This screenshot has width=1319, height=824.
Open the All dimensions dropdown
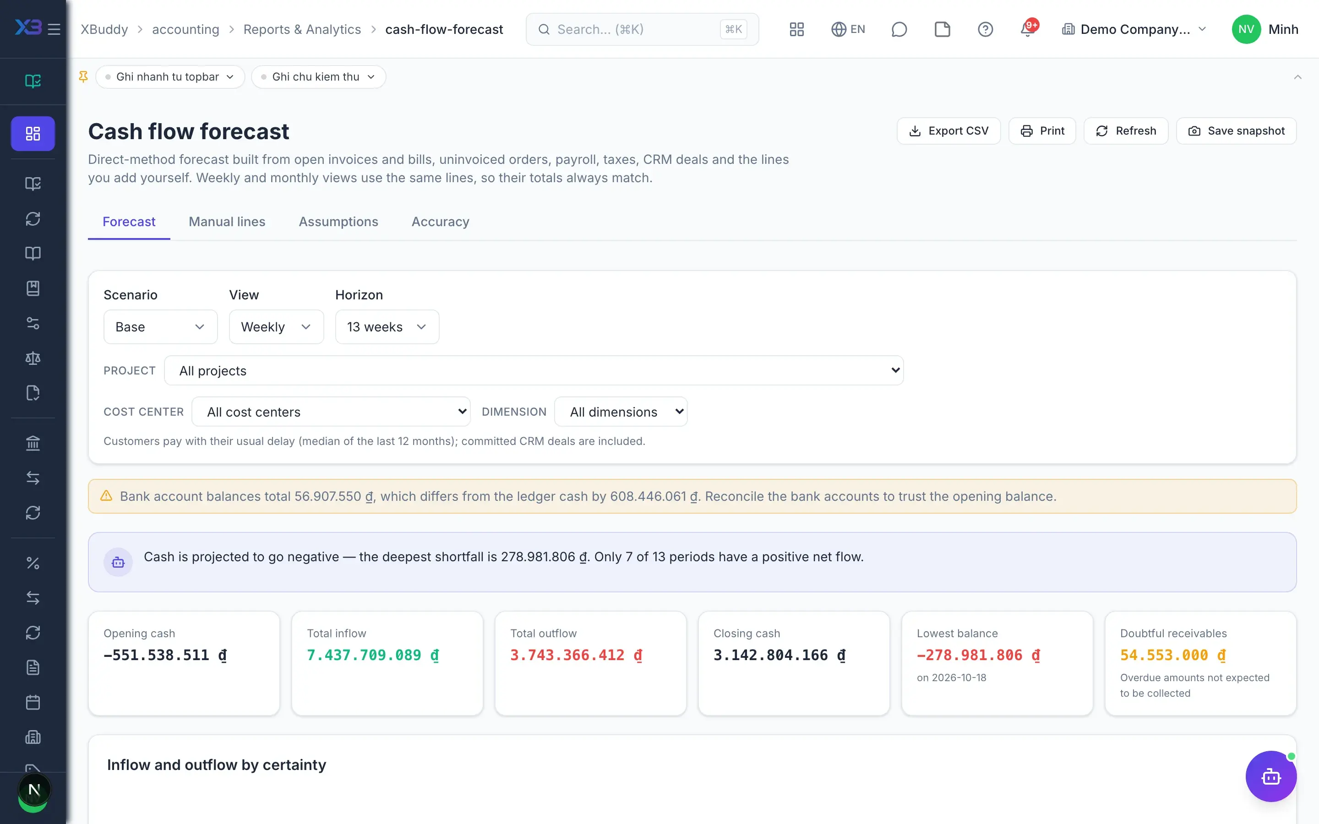pos(621,412)
